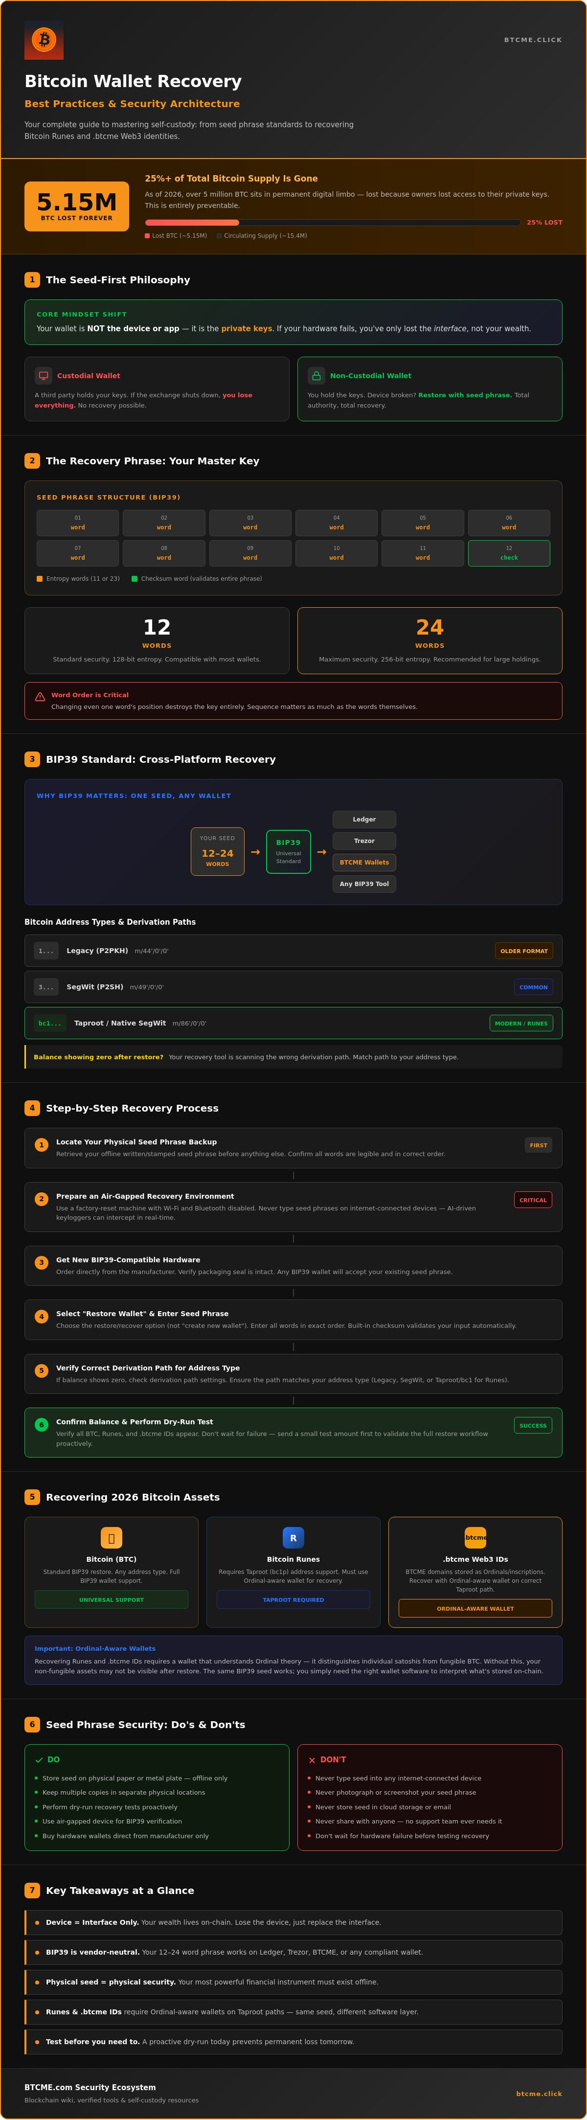Click the Bitcoin logo in the header
Screen dimensions: 587x2120
[x=44, y=40]
